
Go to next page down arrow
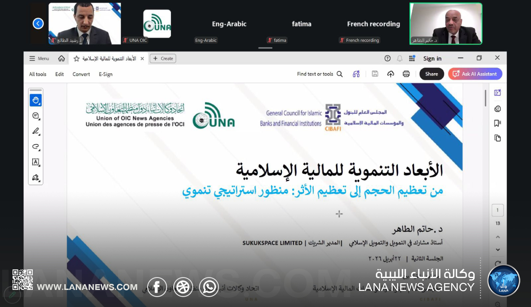pyautogui.click(x=498, y=250)
